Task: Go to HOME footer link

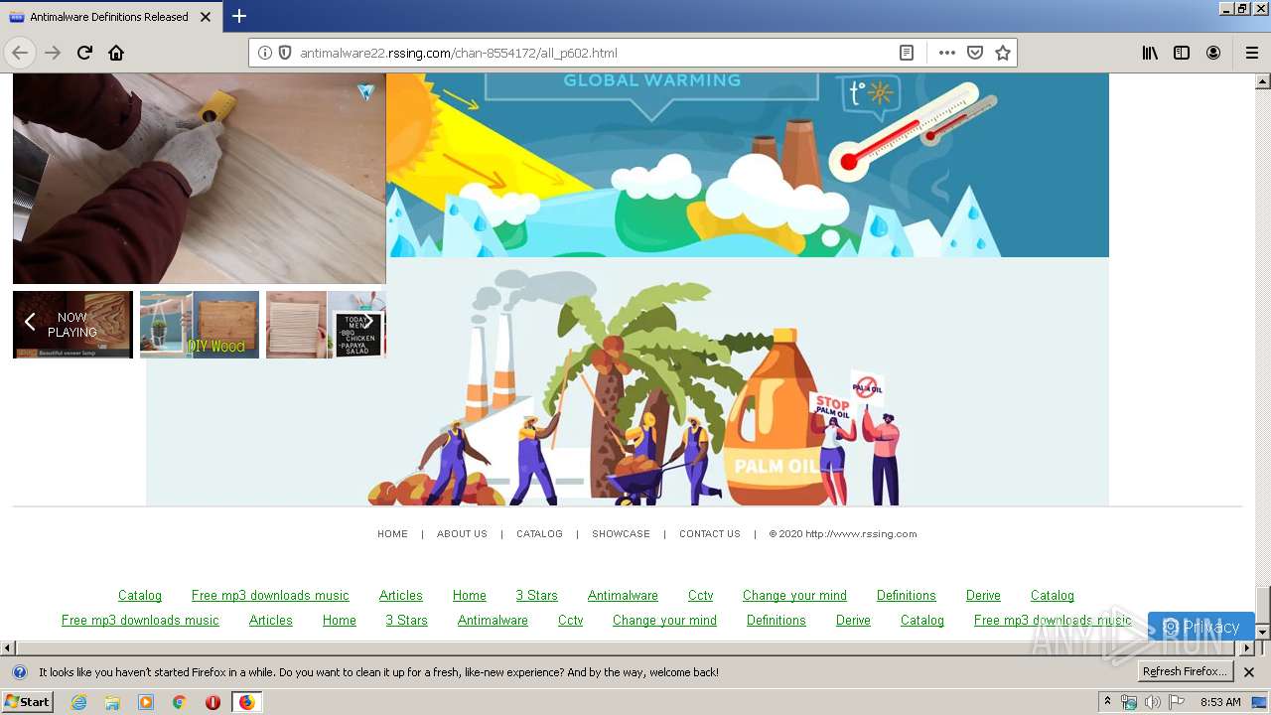Action: [392, 534]
